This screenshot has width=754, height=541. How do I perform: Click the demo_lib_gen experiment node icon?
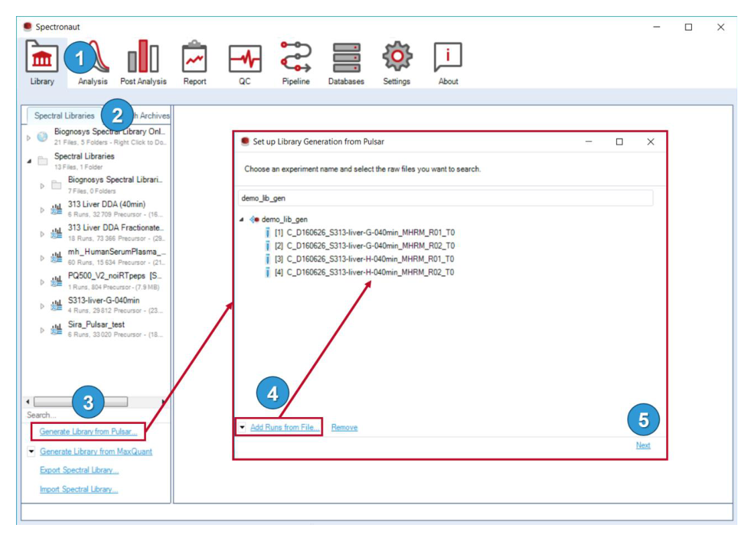[254, 220]
